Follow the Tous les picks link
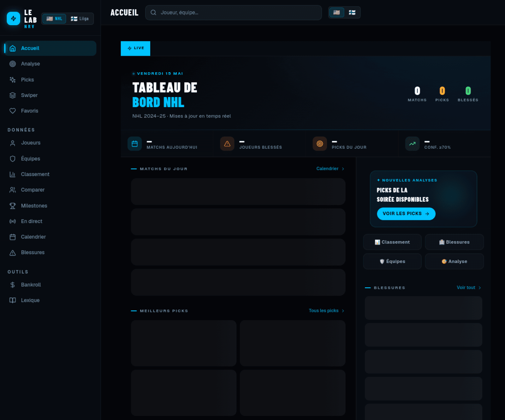This screenshot has width=505, height=420. pyautogui.click(x=326, y=311)
